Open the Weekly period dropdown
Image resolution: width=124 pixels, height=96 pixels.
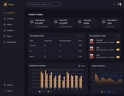(82, 66)
